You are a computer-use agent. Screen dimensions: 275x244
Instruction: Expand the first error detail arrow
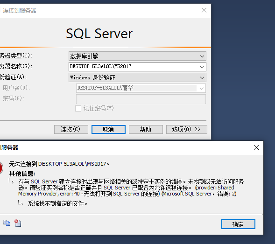pos(11,181)
